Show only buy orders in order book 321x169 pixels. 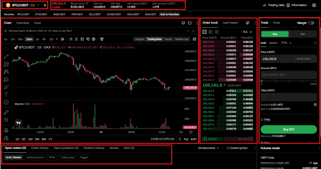point(211,32)
